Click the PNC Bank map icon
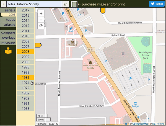This screenshot has width=166, height=126. [72, 42]
